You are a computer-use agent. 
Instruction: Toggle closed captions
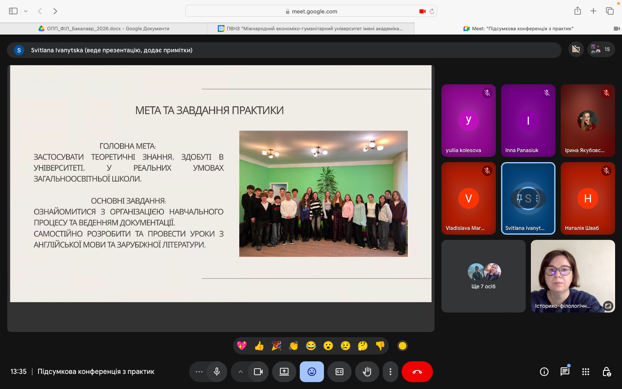point(340,372)
